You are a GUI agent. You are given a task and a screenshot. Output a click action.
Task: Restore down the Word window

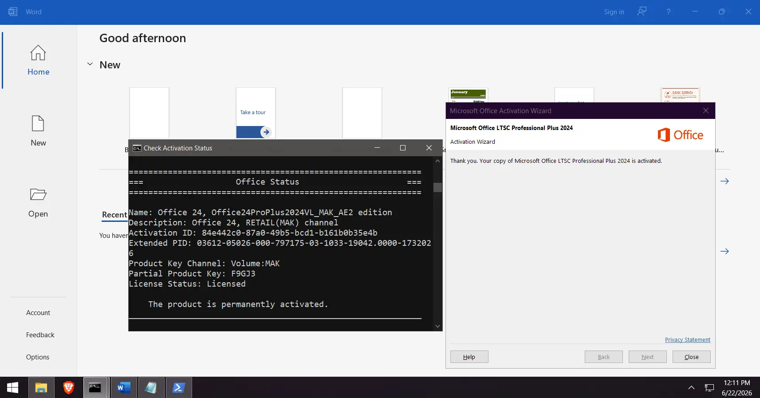click(x=722, y=12)
